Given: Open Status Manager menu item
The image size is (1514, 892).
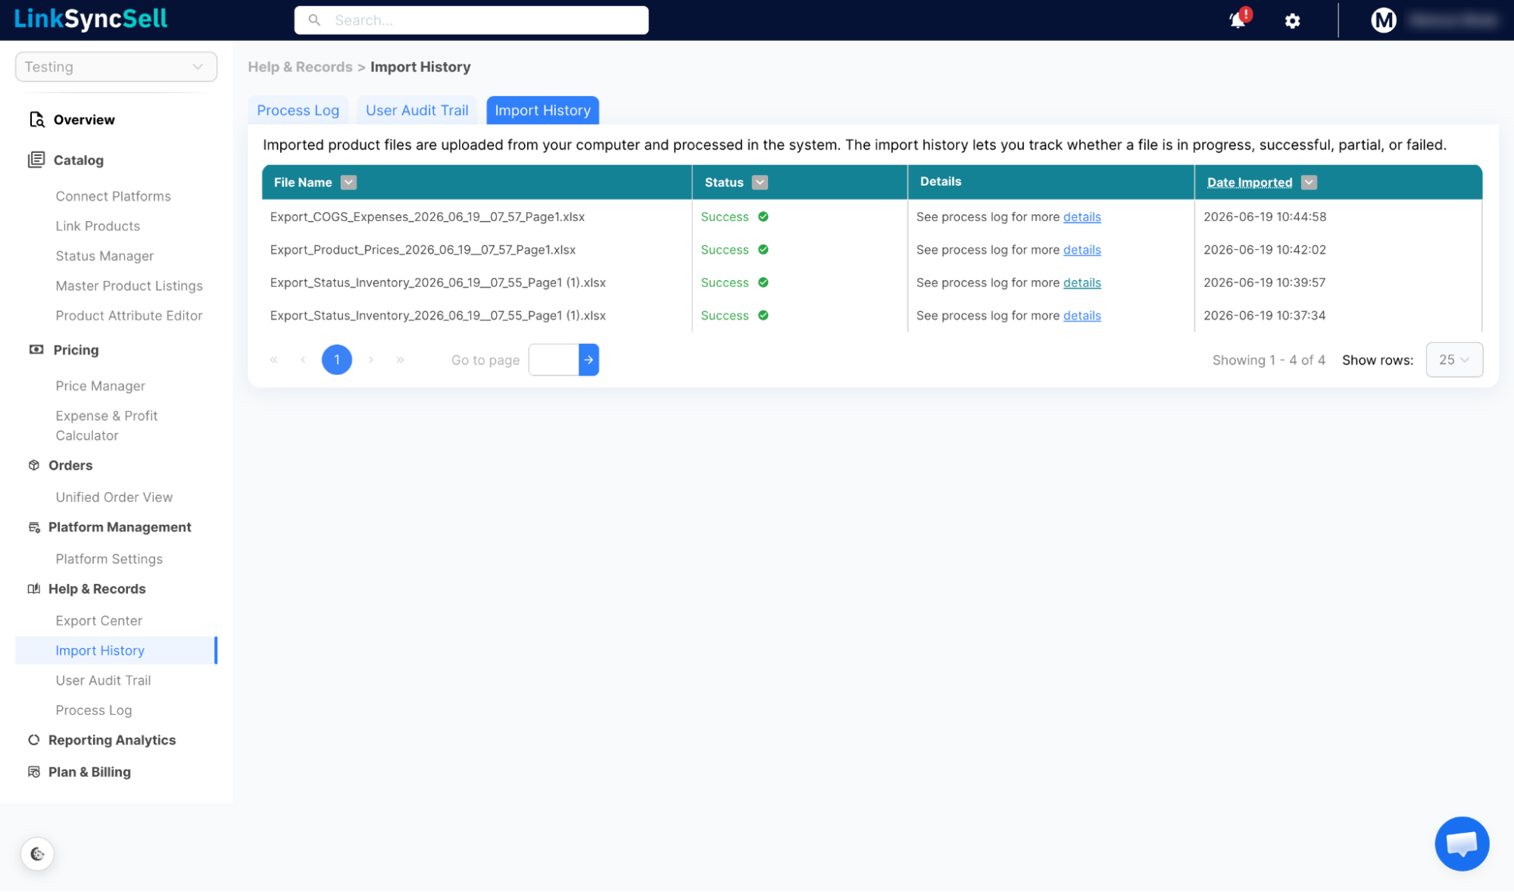Looking at the screenshot, I should tap(105, 256).
